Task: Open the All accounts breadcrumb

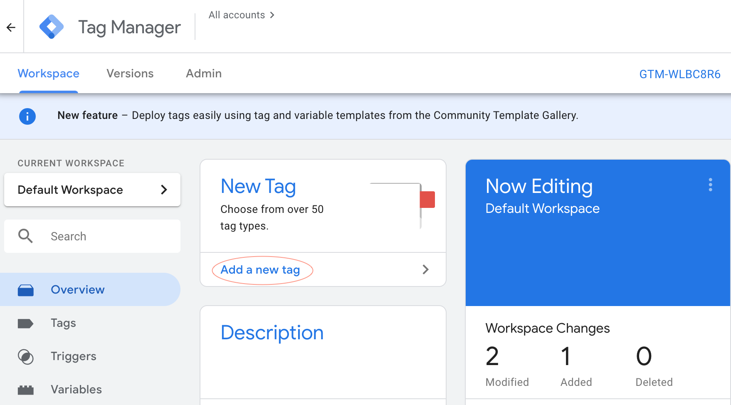Action: click(237, 15)
